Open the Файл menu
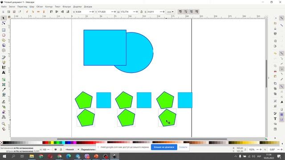The width and height of the screenshot is (285, 160). (4, 7)
